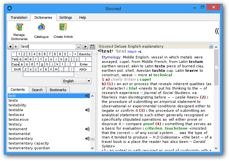Toggle Shift key on virtual keyboard
This screenshot has width=229, height=161.
point(17,69)
